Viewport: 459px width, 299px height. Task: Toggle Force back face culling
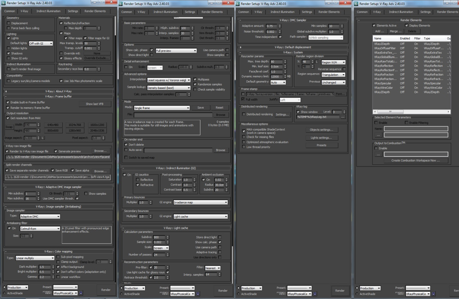coord(8,28)
